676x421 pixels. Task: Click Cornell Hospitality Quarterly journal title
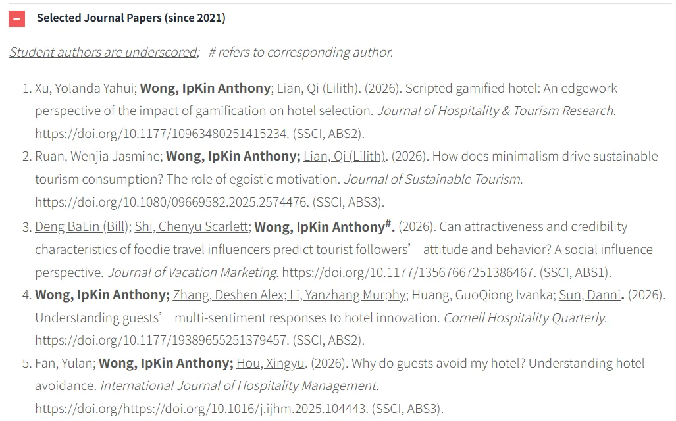click(x=525, y=318)
